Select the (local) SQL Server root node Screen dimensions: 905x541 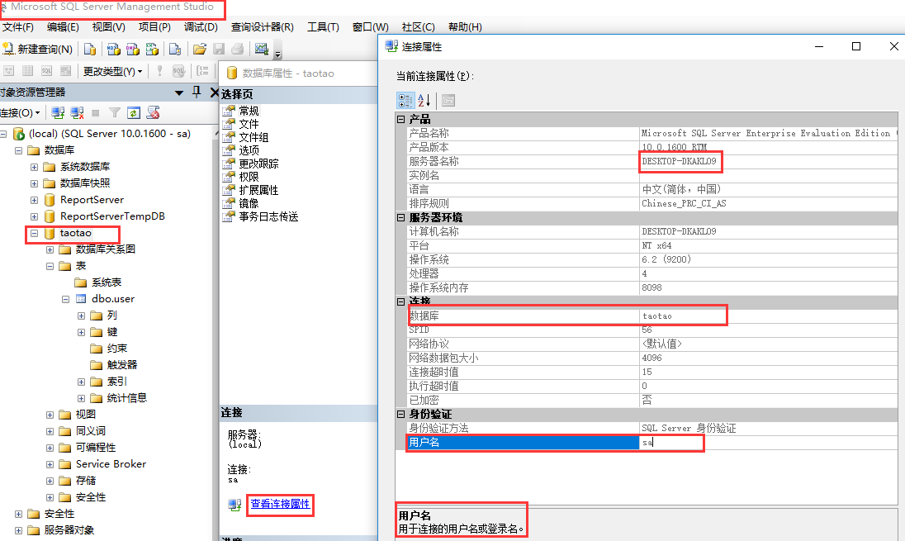[110, 133]
